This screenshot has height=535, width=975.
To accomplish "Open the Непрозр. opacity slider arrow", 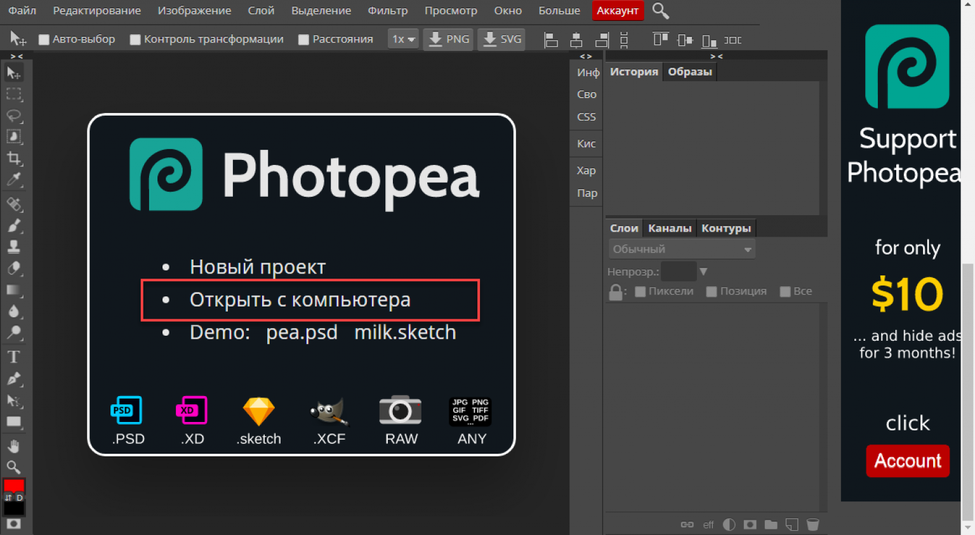I will [x=703, y=272].
